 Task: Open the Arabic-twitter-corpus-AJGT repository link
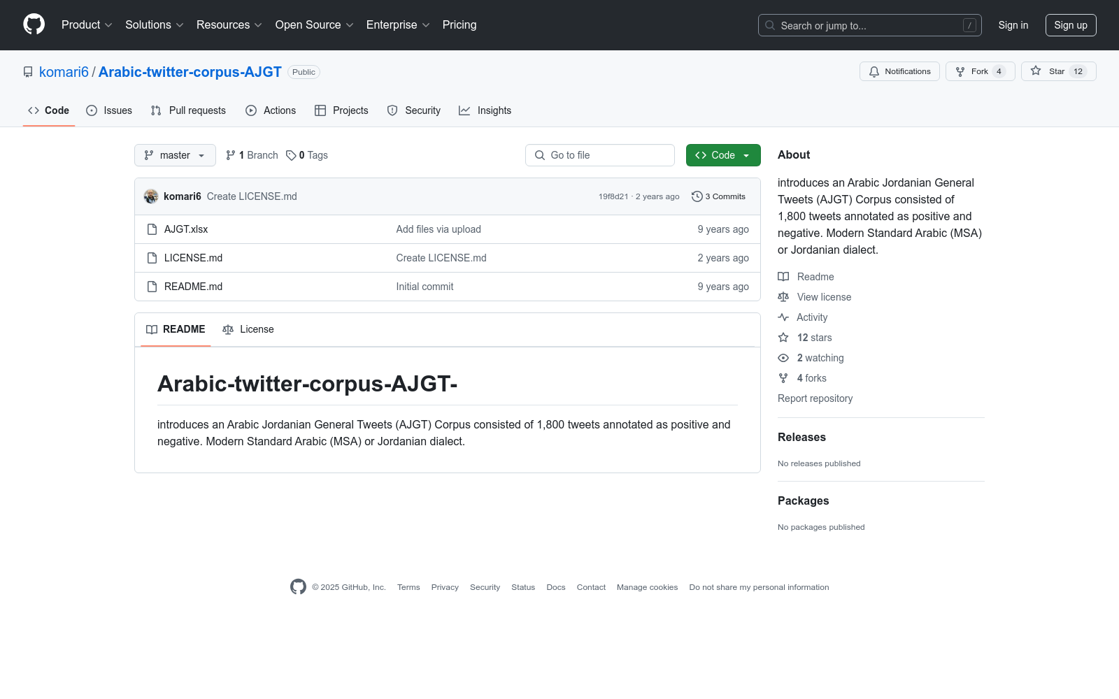click(x=190, y=72)
